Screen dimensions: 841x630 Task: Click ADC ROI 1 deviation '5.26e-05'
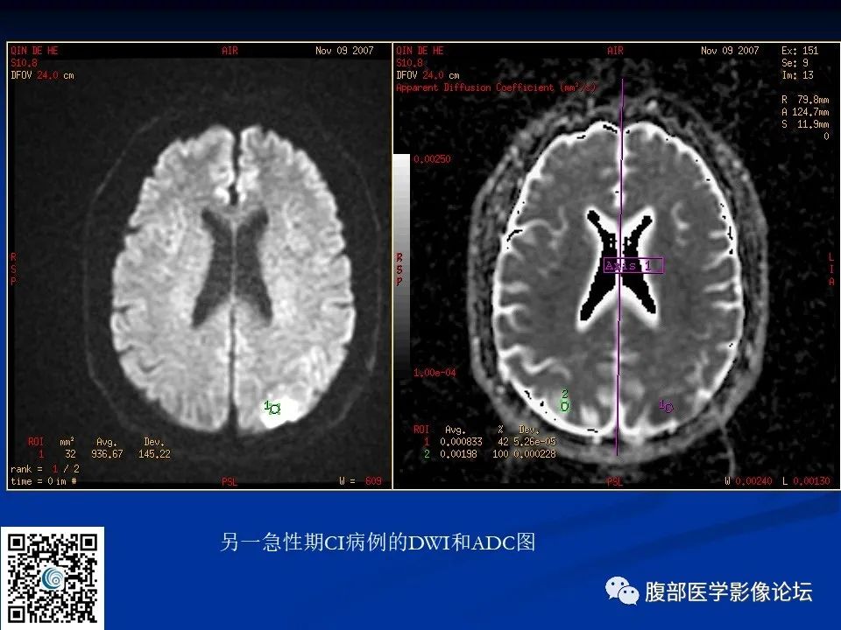(x=534, y=441)
